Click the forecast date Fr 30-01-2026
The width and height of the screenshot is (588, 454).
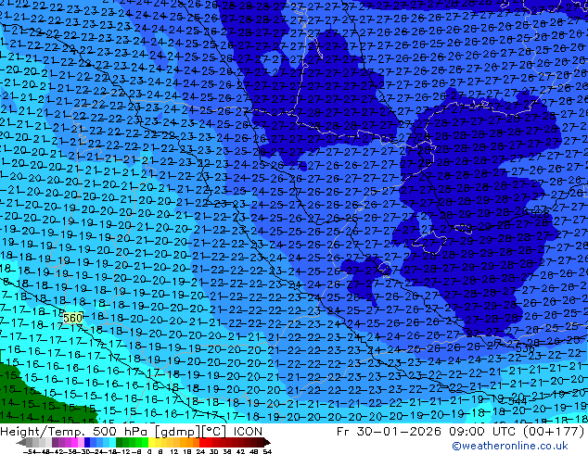tap(389, 432)
